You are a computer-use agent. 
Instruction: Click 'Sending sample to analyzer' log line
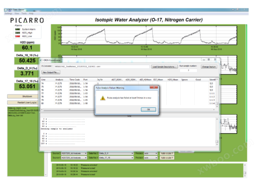click(x=57, y=129)
